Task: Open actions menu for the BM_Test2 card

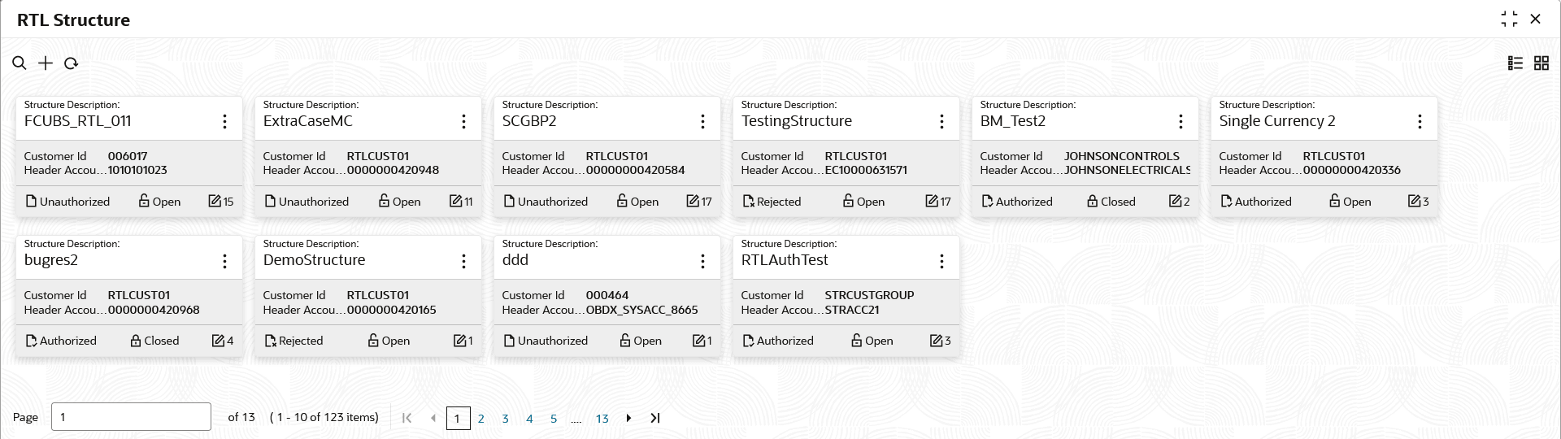Action: click(1181, 121)
